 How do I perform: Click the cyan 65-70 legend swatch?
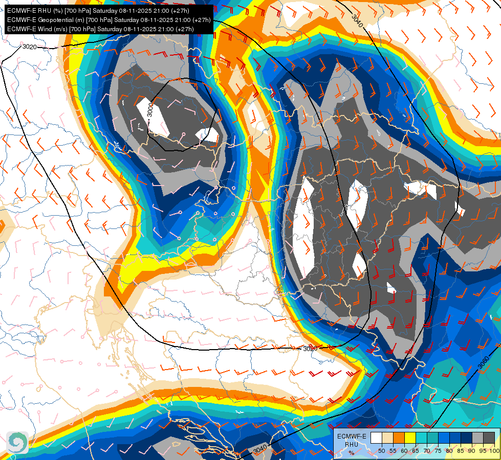(x=422, y=438)
